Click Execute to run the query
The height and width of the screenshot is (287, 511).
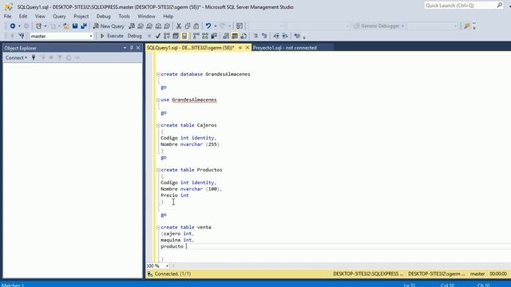pyautogui.click(x=112, y=36)
